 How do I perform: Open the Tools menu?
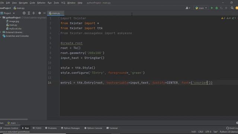click(56, 3)
